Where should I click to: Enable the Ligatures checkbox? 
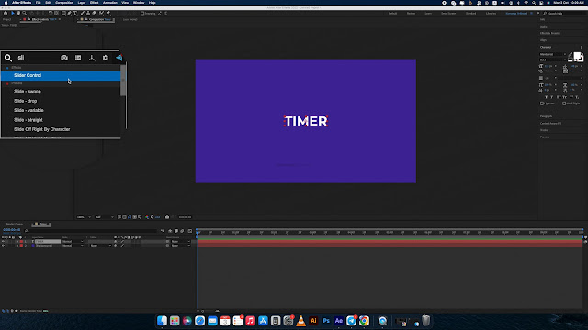pyautogui.click(x=542, y=104)
